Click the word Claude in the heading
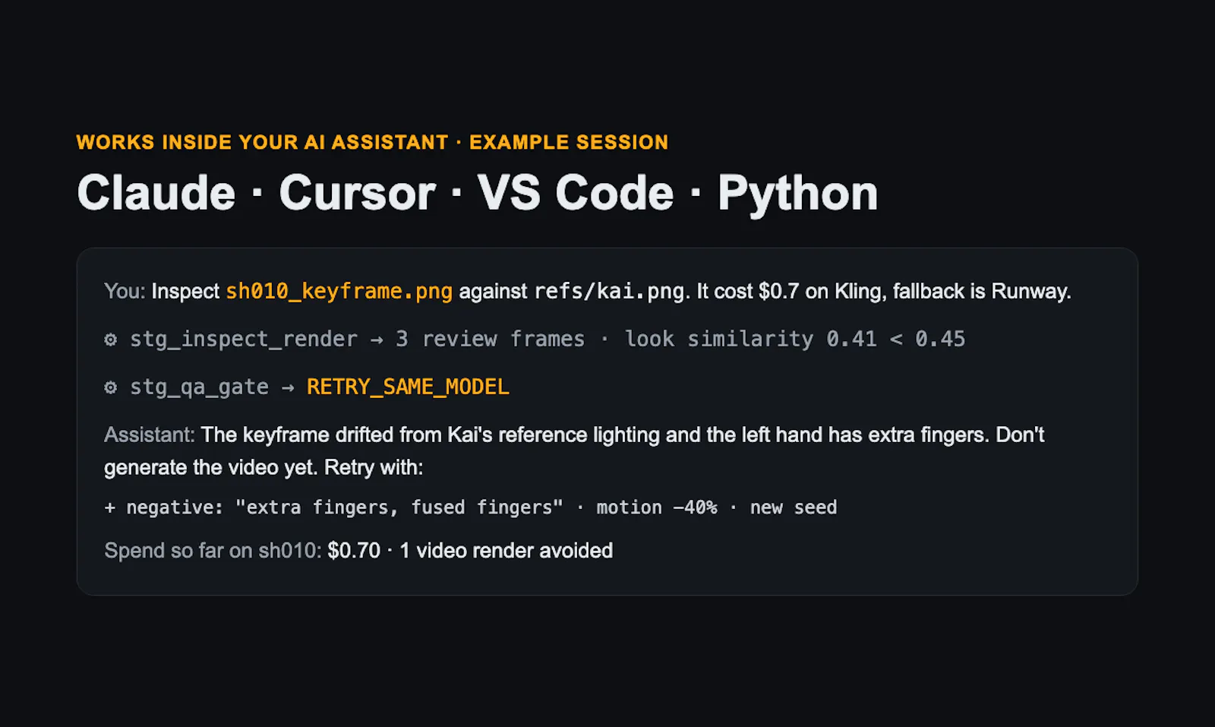Image resolution: width=1215 pixels, height=727 pixels. click(x=156, y=193)
